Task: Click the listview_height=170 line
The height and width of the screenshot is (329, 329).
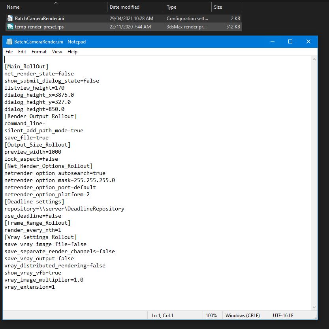Action: (x=34, y=88)
